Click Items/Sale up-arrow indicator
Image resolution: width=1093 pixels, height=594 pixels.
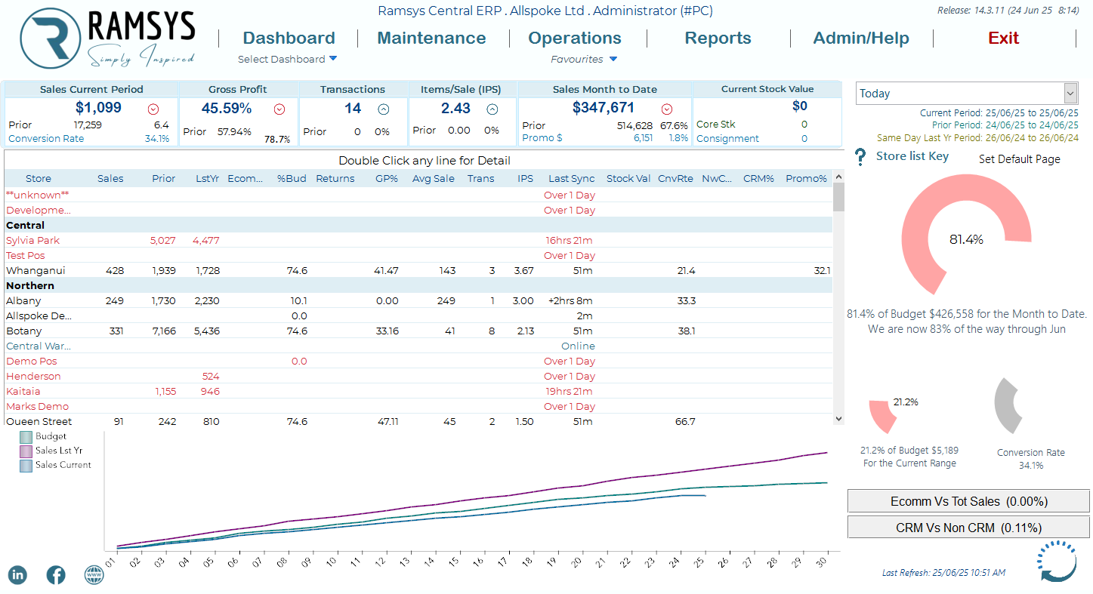pyautogui.click(x=492, y=109)
